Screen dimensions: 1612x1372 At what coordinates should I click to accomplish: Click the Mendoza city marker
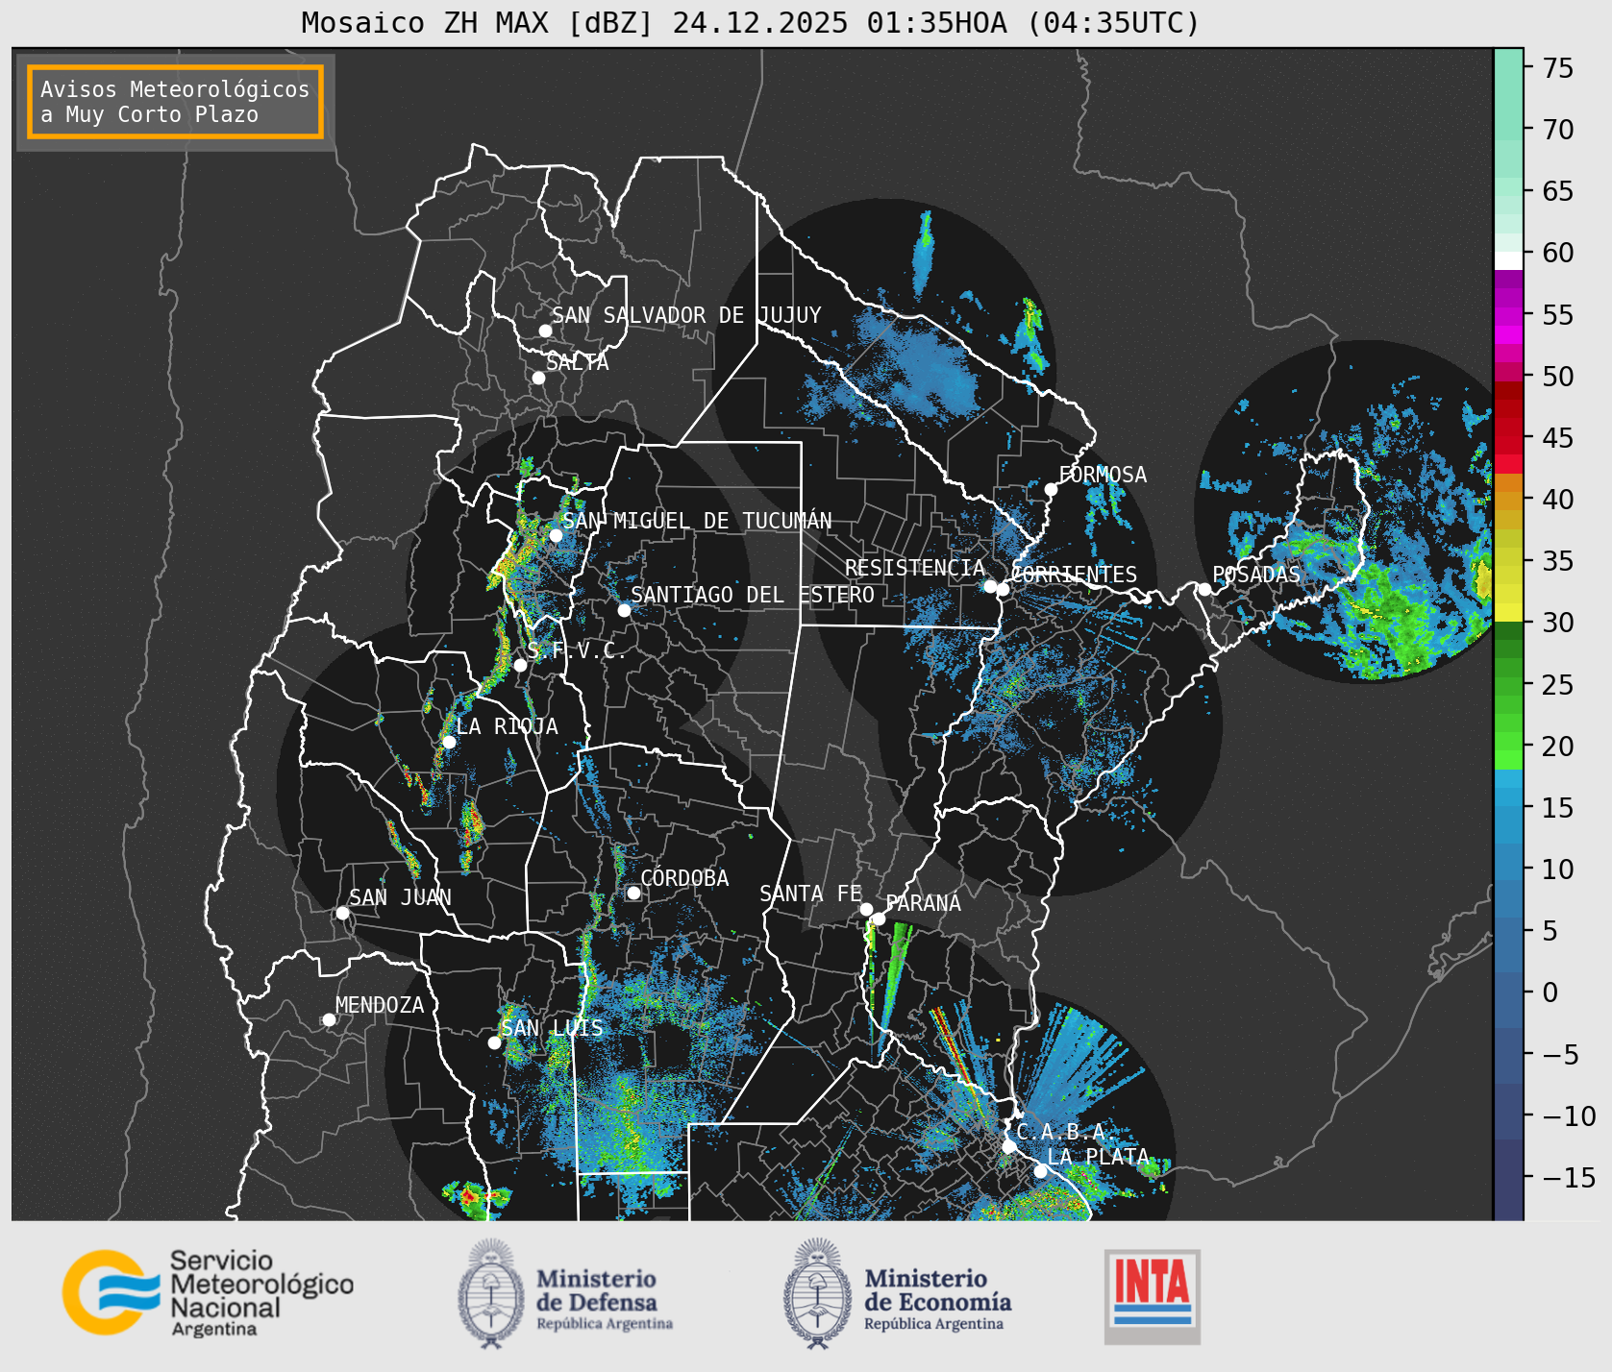[x=329, y=1019]
